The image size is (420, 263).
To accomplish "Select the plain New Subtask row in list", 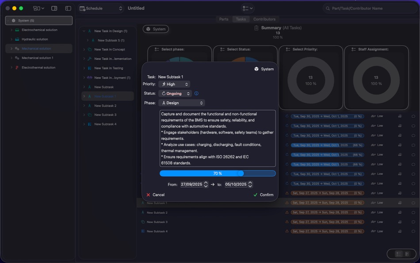I will click(107, 87).
